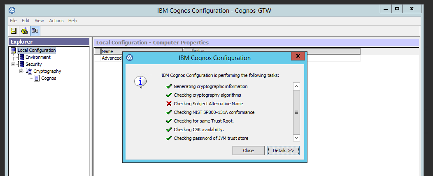Image resolution: width=433 pixels, height=176 pixels.
Task: Click the task list scrollbar down arrow
Action: click(297, 137)
